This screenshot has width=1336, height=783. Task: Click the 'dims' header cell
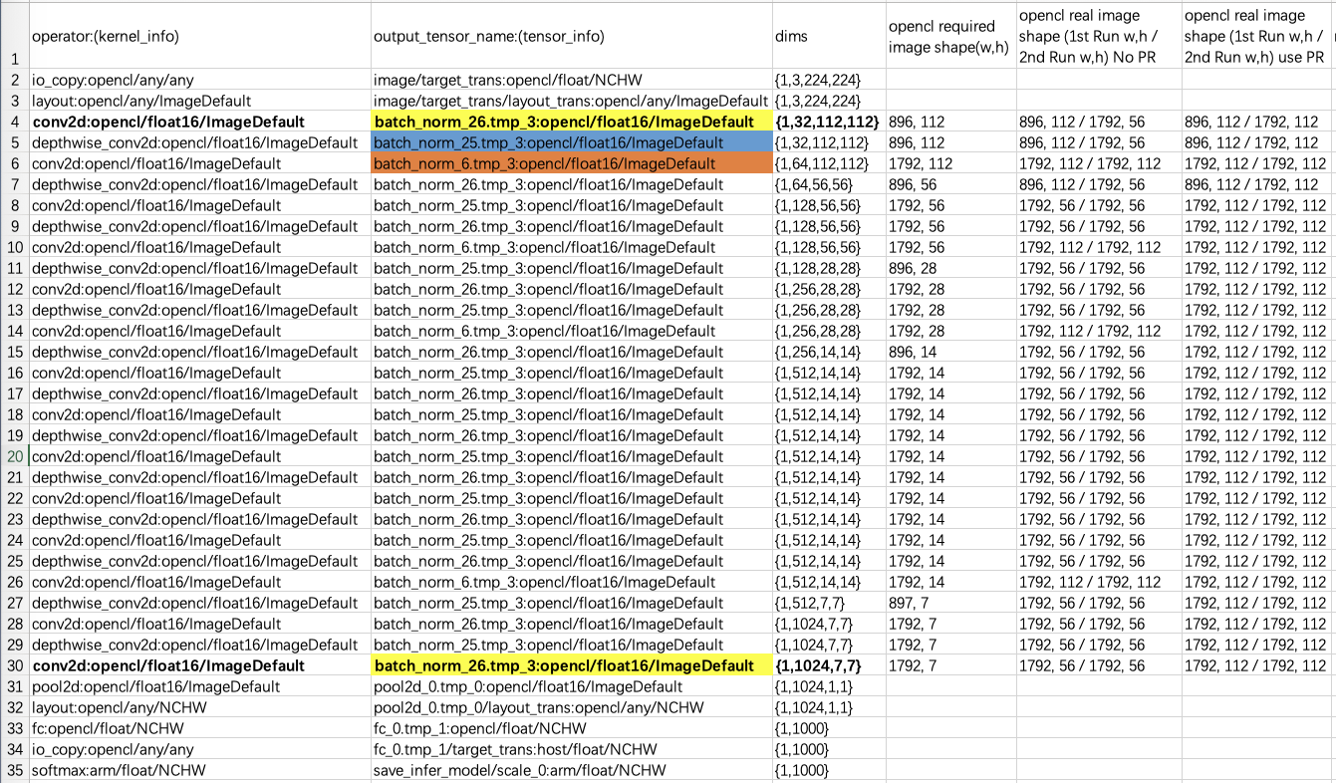[x=829, y=36]
